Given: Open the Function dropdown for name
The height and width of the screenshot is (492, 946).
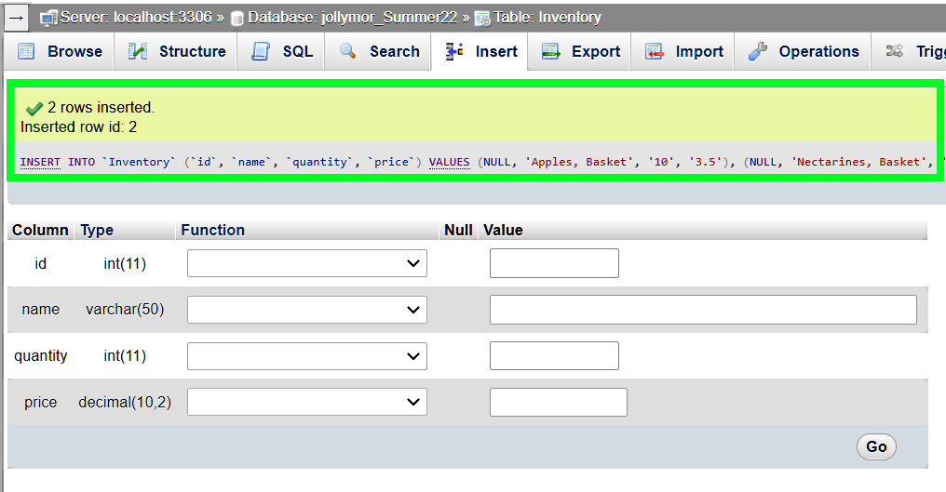Looking at the screenshot, I should point(307,310).
